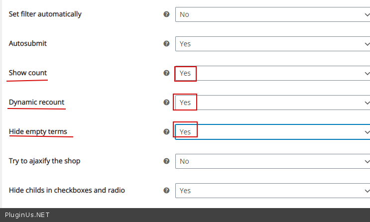Click the Show count label
370x222 pixels.
coord(28,73)
